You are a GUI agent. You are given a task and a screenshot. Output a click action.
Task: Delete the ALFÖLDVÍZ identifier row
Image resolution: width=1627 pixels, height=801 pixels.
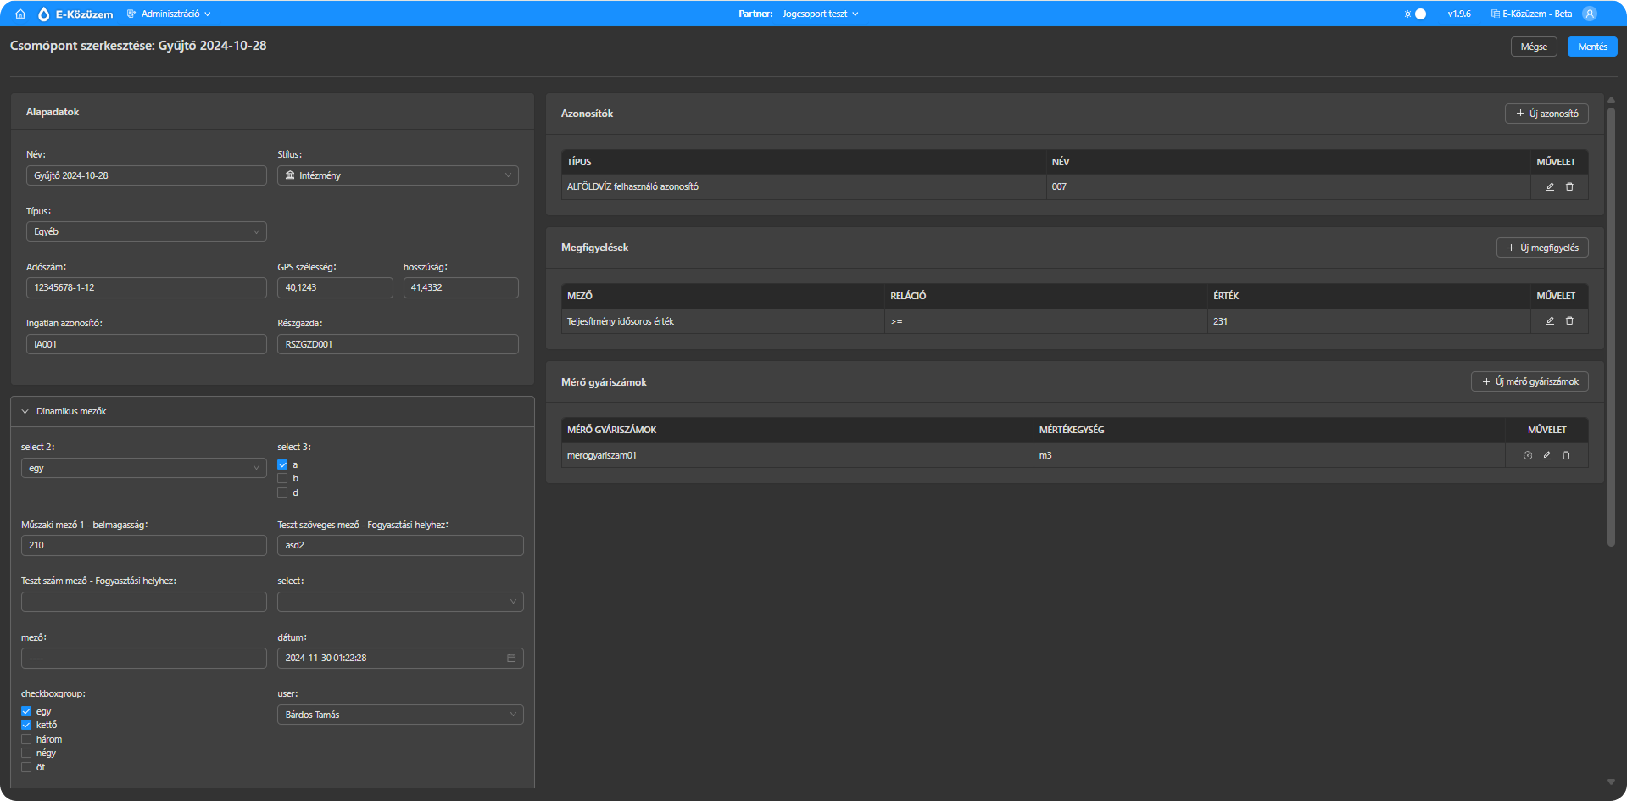[x=1569, y=186]
